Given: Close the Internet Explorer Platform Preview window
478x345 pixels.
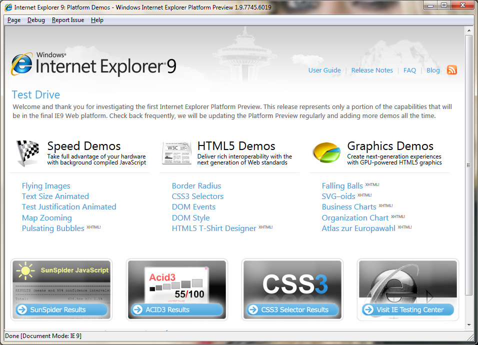Looking at the screenshot, I should coord(462,5).
